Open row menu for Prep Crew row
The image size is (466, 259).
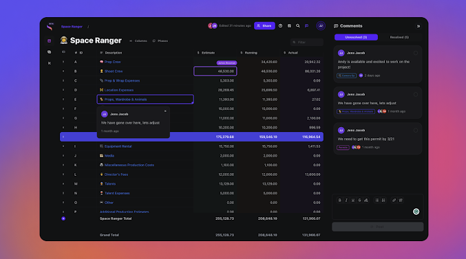63,62
